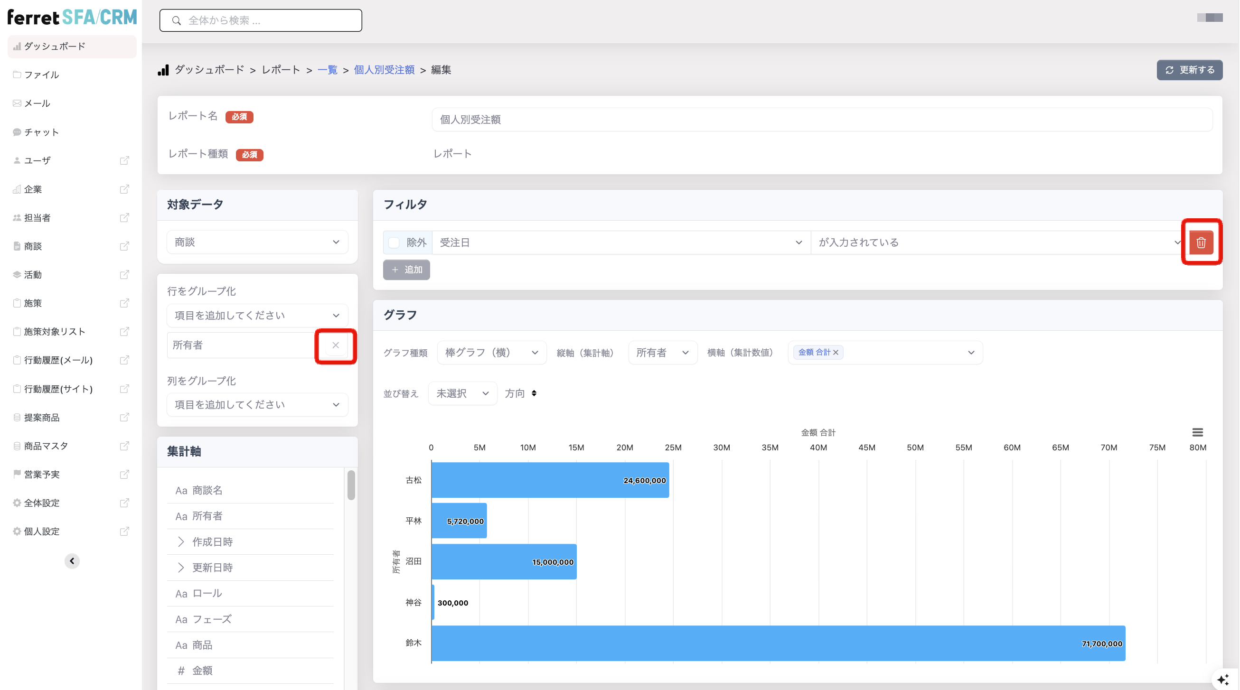
Task: Open 担当者 external link icon
Action: (x=124, y=217)
